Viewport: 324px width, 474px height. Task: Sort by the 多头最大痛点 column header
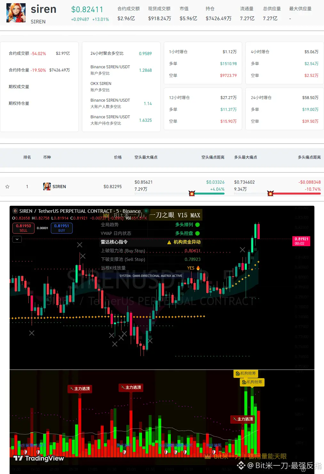tap(246, 157)
